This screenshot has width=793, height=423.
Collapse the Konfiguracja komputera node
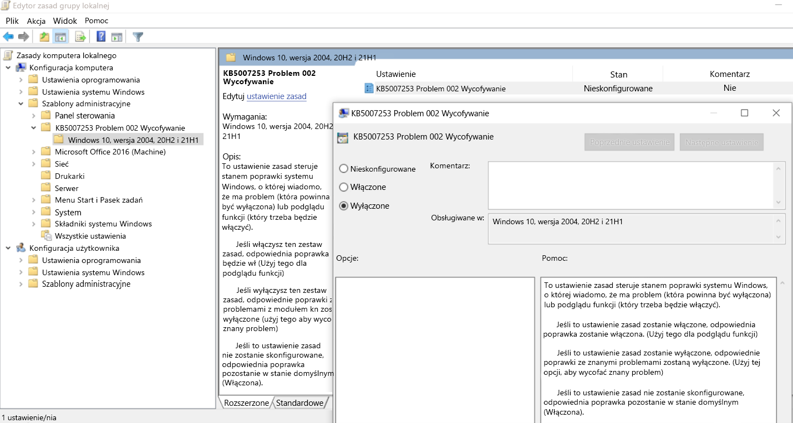pyautogui.click(x=8, y=68)
